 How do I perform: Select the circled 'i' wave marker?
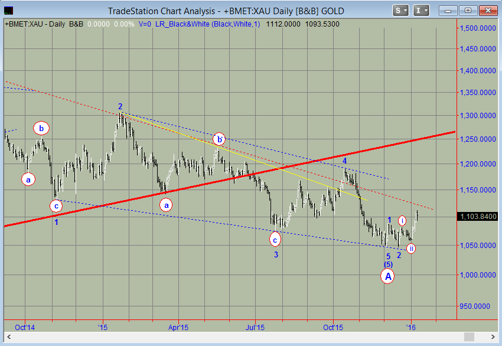coord(402,221)
